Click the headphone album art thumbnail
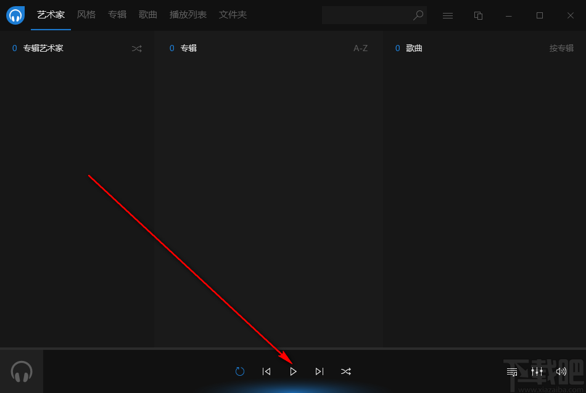This screenshot has width=586, height=393. pos(22,371)
